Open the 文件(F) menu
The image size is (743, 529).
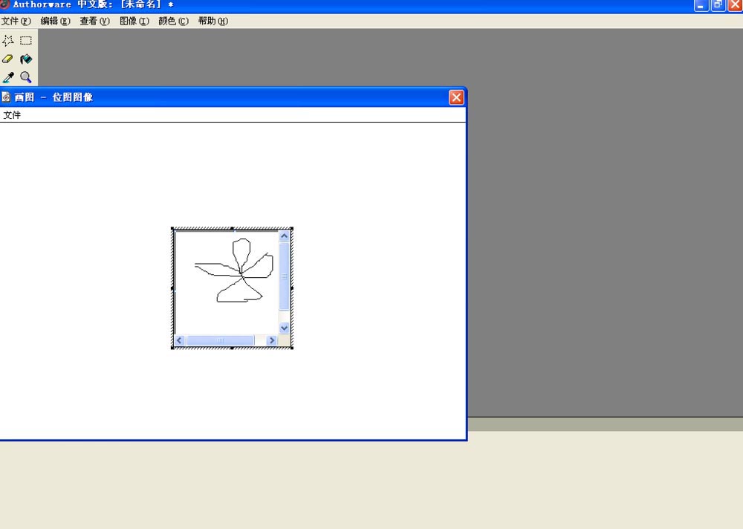coord(16,21)
